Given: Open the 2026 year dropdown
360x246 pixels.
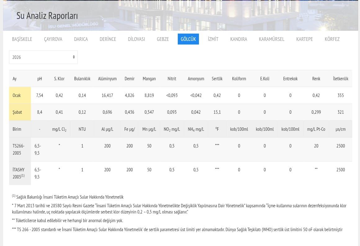Looking at the screenshot, I should click(x=43, y=57).
